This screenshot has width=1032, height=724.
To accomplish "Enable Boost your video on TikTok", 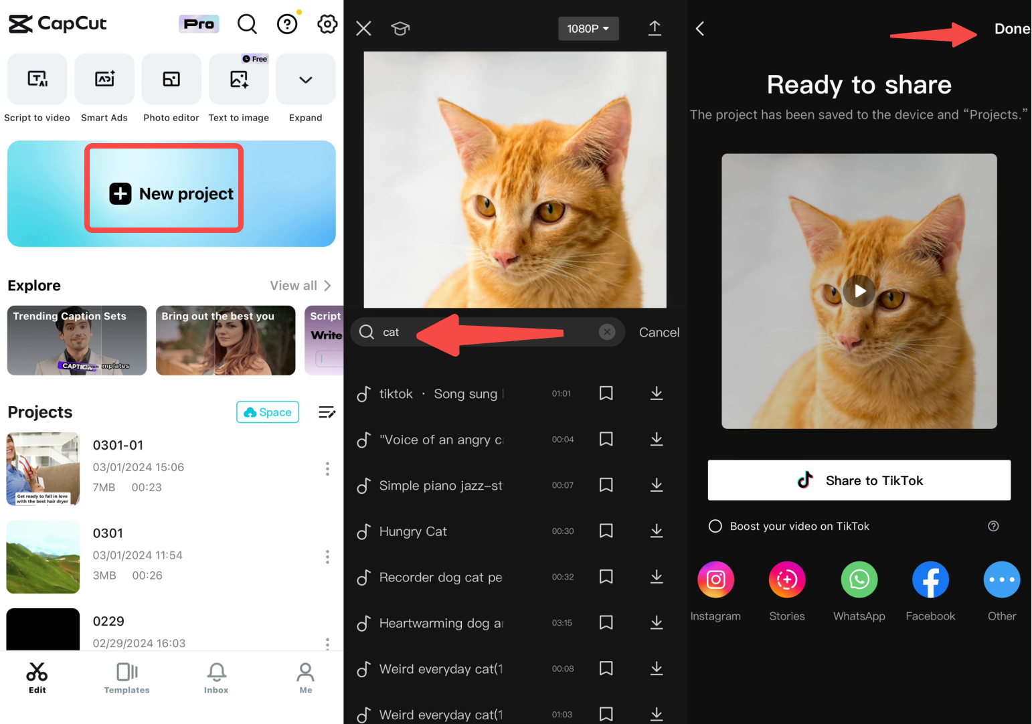I will (x=715, y=526).
